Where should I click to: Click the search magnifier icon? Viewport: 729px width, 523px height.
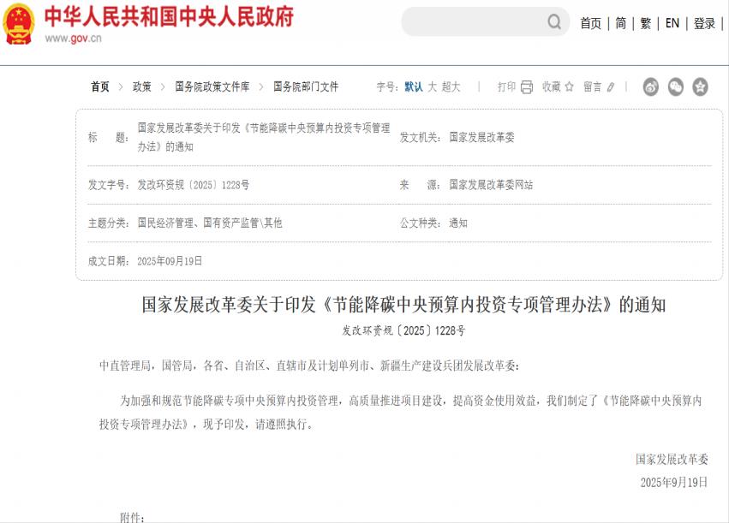(554, 22)
